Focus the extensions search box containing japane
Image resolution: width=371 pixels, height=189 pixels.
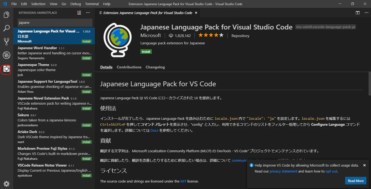coord(55,23)
